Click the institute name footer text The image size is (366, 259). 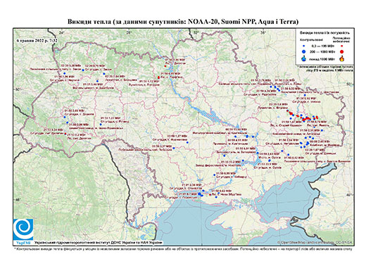(99, 243)
